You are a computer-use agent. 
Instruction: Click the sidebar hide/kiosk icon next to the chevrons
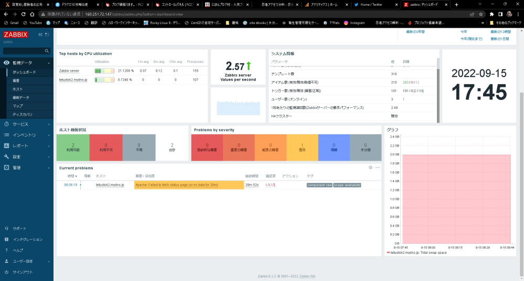(47, 35)
